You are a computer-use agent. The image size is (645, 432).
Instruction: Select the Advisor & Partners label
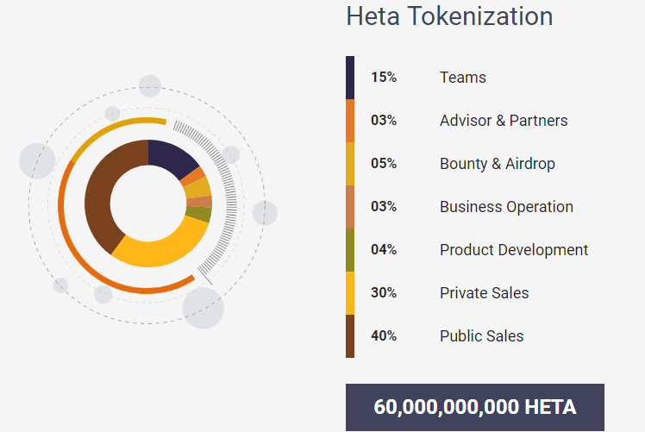(504, 121)
